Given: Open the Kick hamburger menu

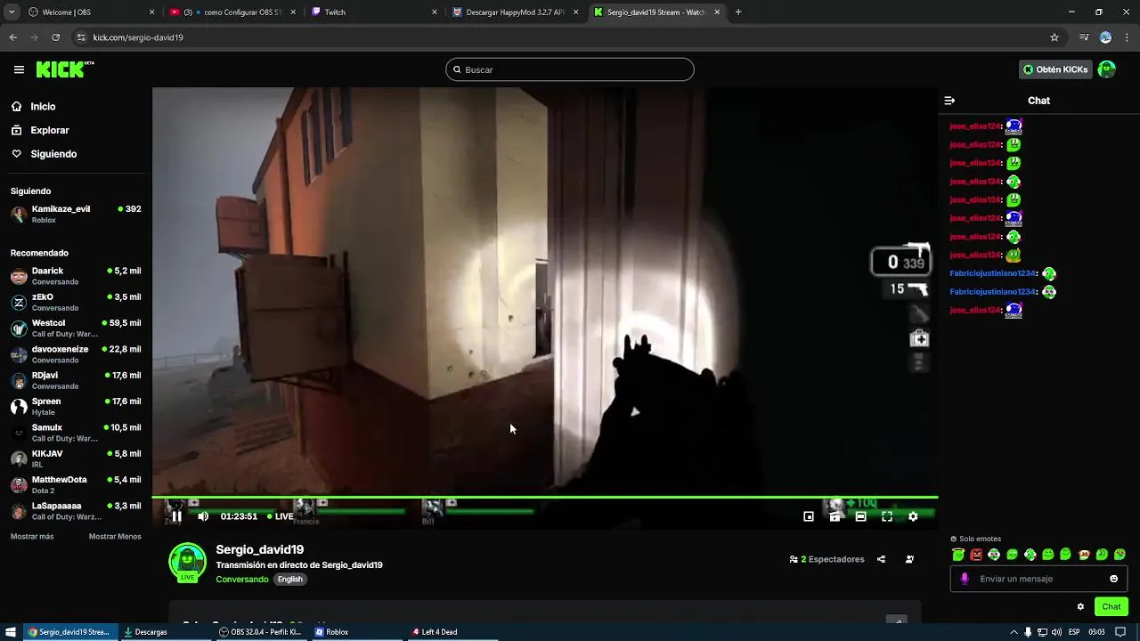Looking at the screenshot, I should tap(19, 69).
